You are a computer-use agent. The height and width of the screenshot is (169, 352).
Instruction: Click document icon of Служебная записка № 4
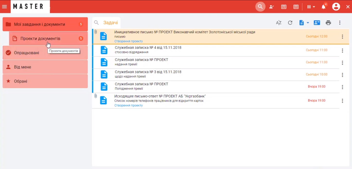pyautogui.click(x=104, y=50)
